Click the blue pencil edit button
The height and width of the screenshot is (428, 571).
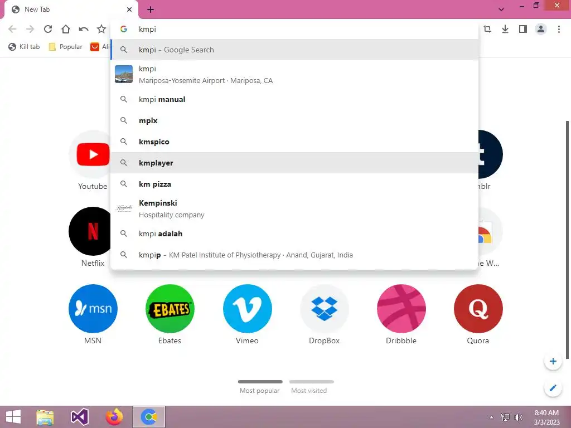[x=553, y=388]
